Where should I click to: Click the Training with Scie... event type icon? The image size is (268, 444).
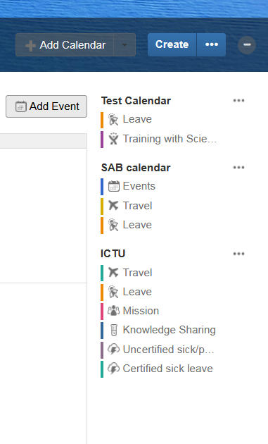coord(113,139)
